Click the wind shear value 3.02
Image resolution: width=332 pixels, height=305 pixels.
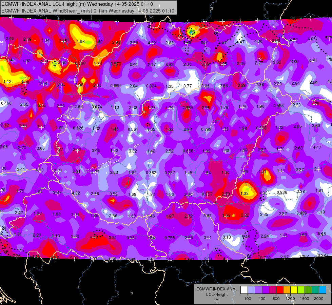133,151
